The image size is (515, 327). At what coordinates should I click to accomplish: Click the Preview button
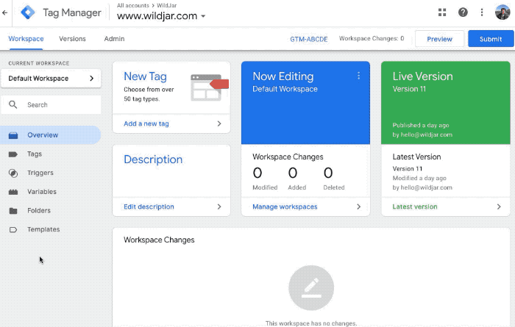coord(439,39)
